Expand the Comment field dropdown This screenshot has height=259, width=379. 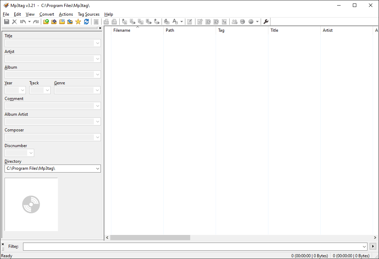point(97,106)
